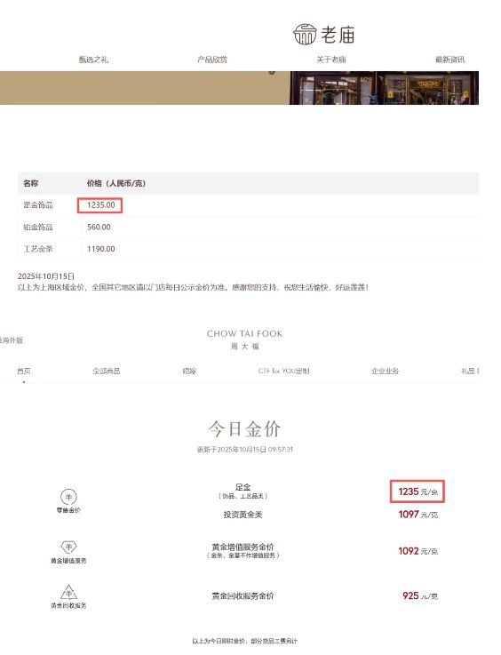Viewport: 501px width, 655px height.
Task: Open the 产品欣赏 menu item
Action: tap(212, 60)
